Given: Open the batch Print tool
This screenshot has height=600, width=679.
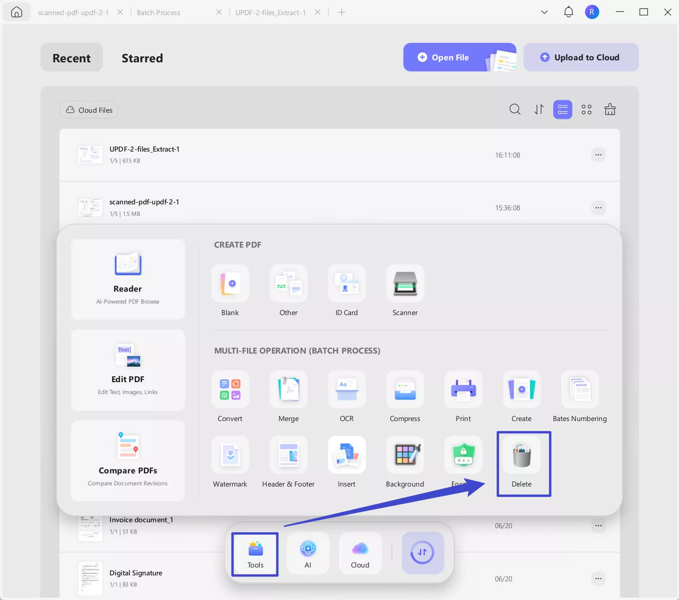Looking at the screenshot, I should [x=463, y=389].
